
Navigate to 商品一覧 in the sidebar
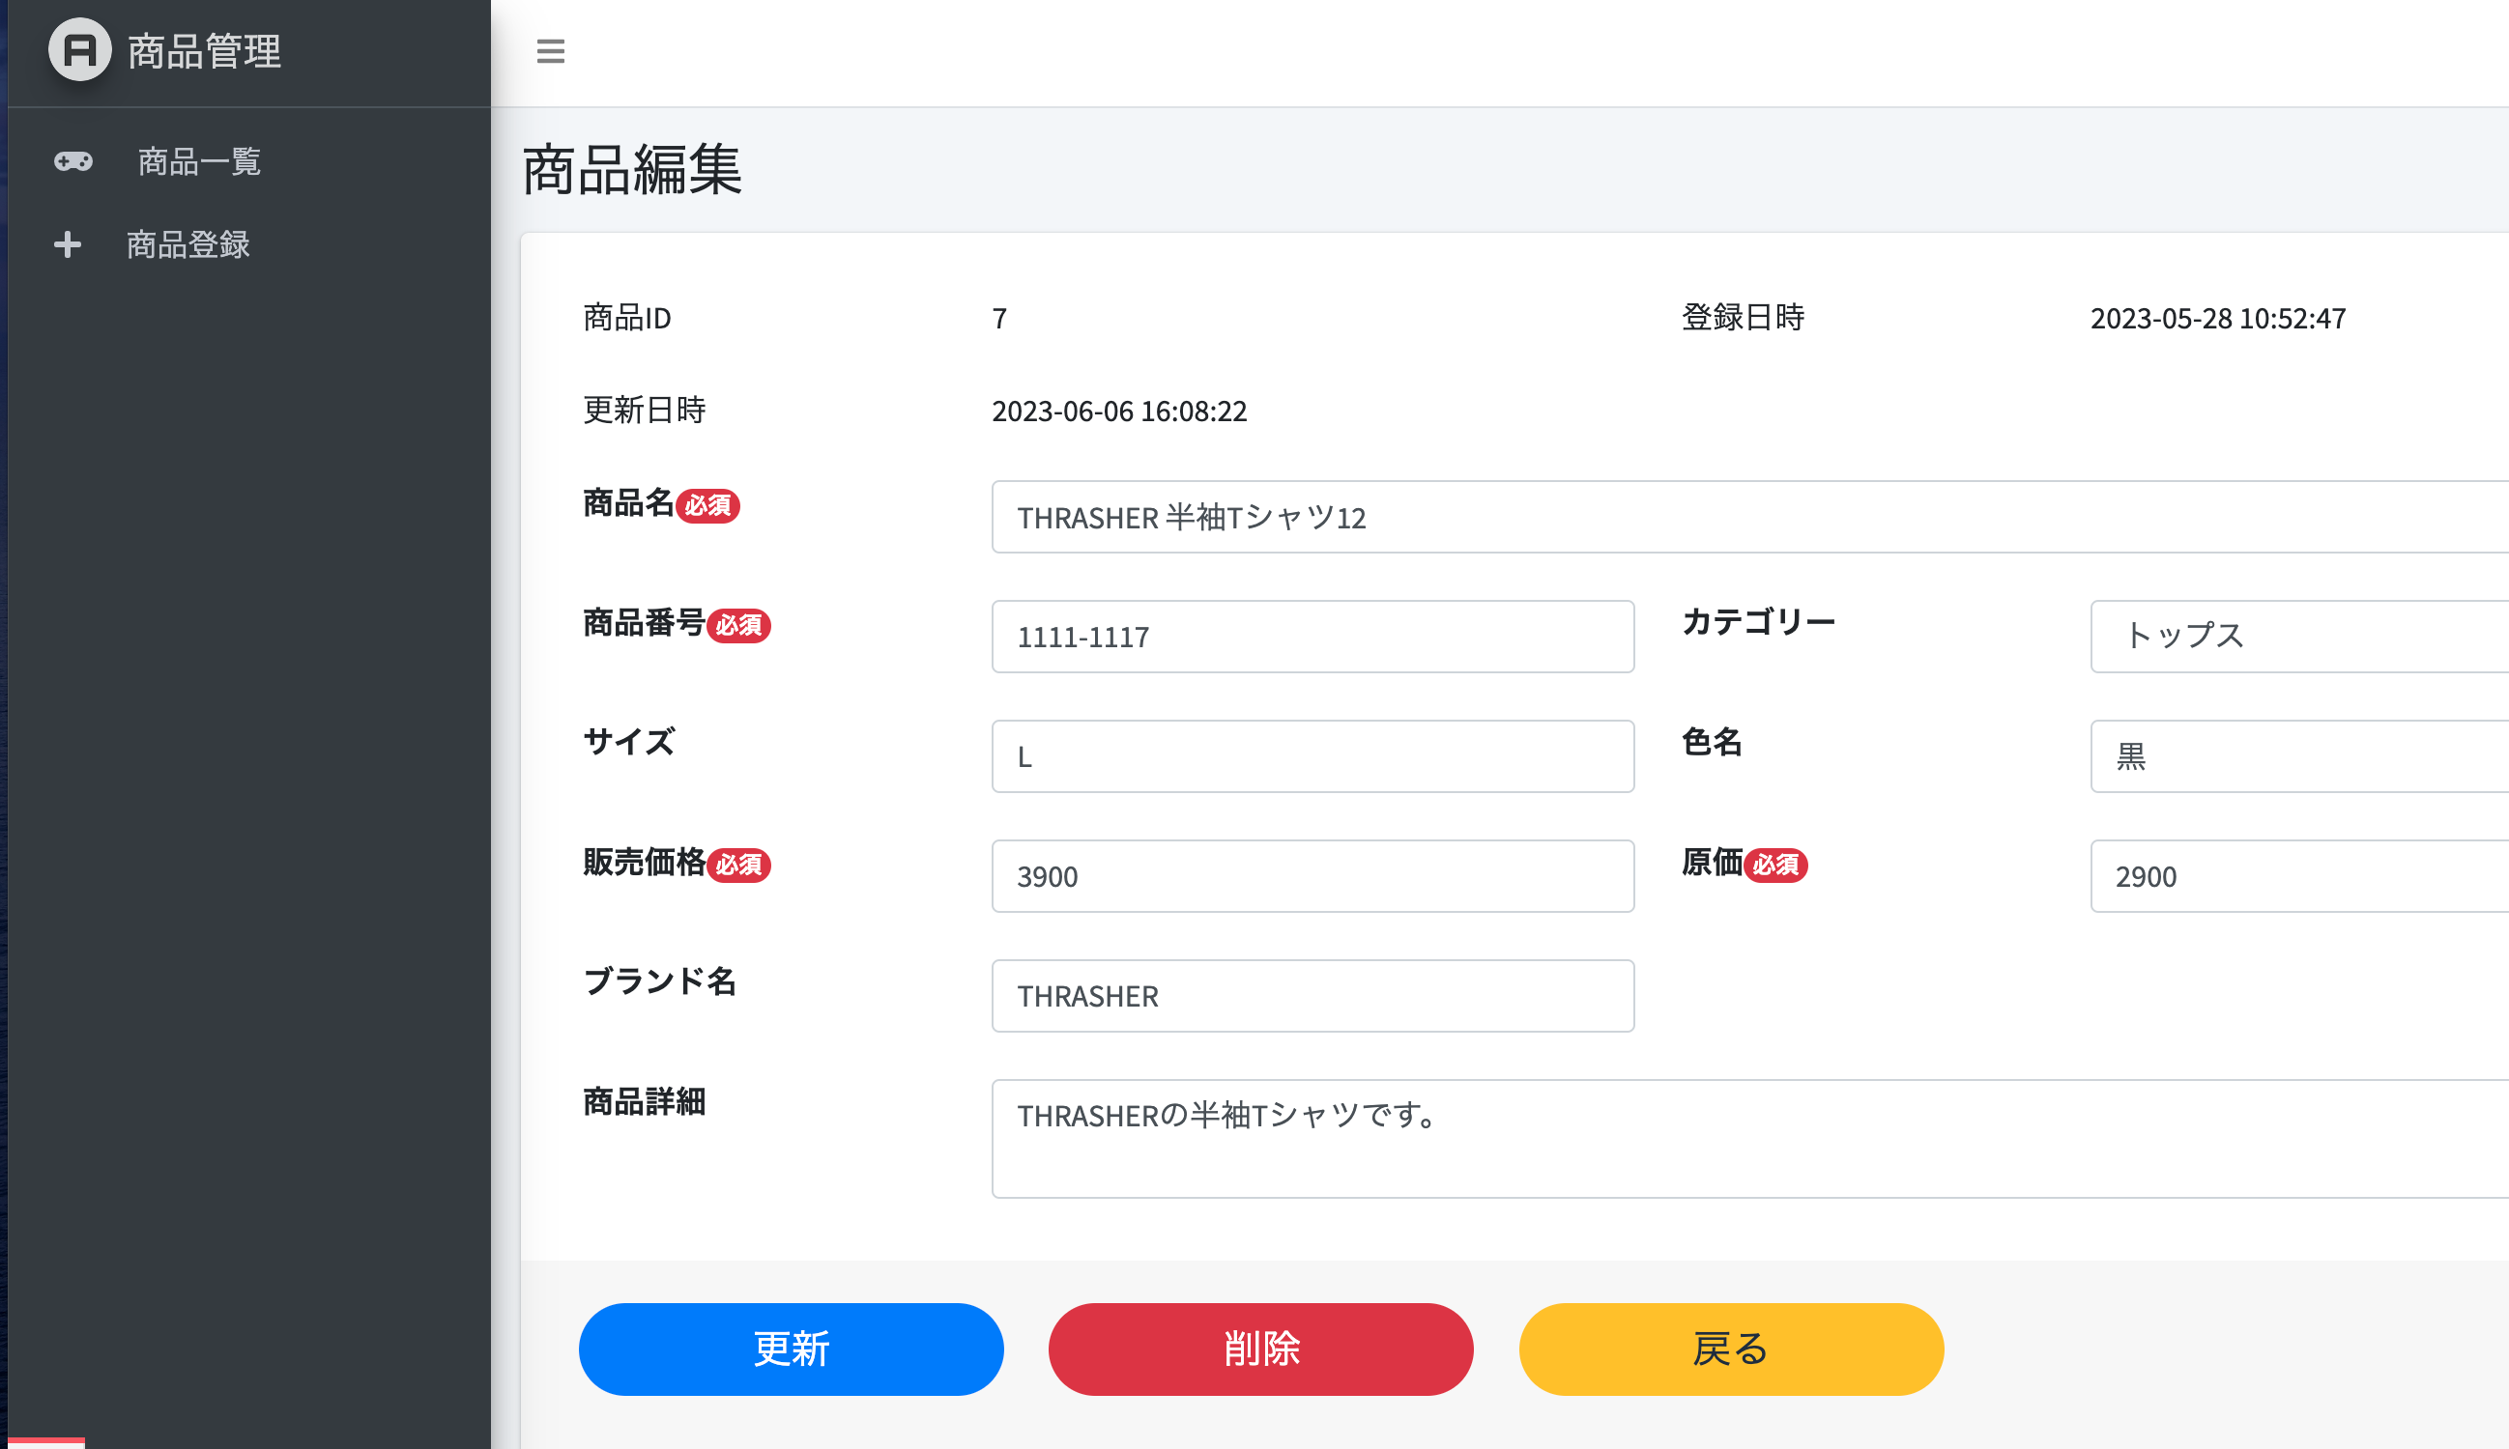[x=198, y=161]
